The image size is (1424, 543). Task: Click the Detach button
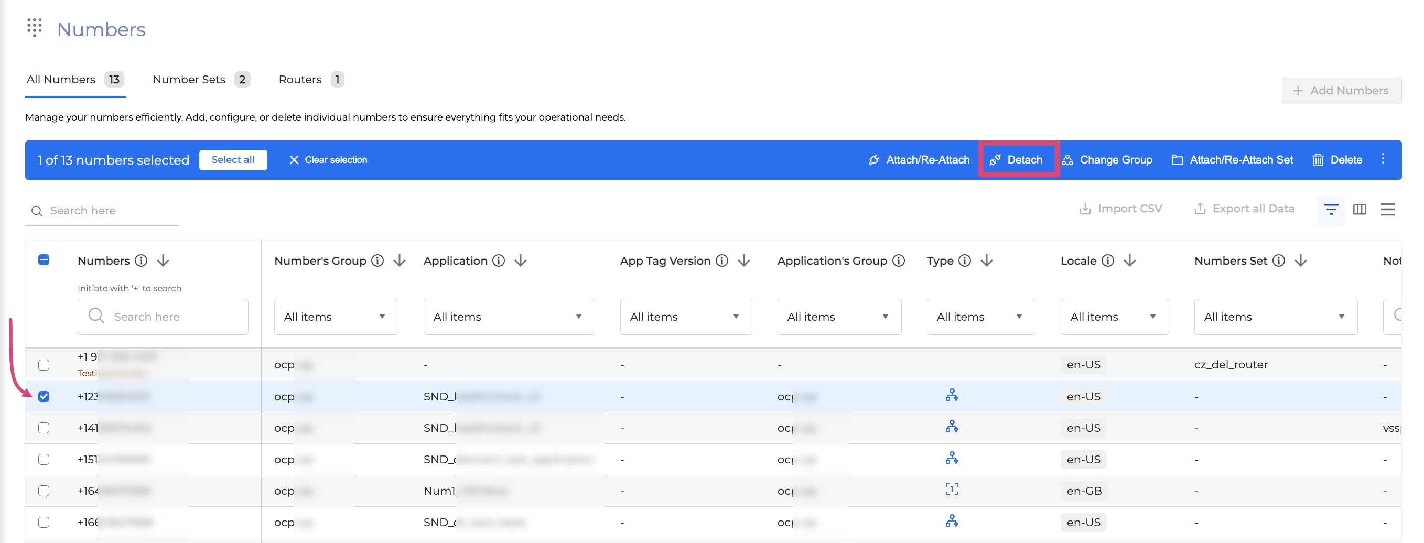1018,160
